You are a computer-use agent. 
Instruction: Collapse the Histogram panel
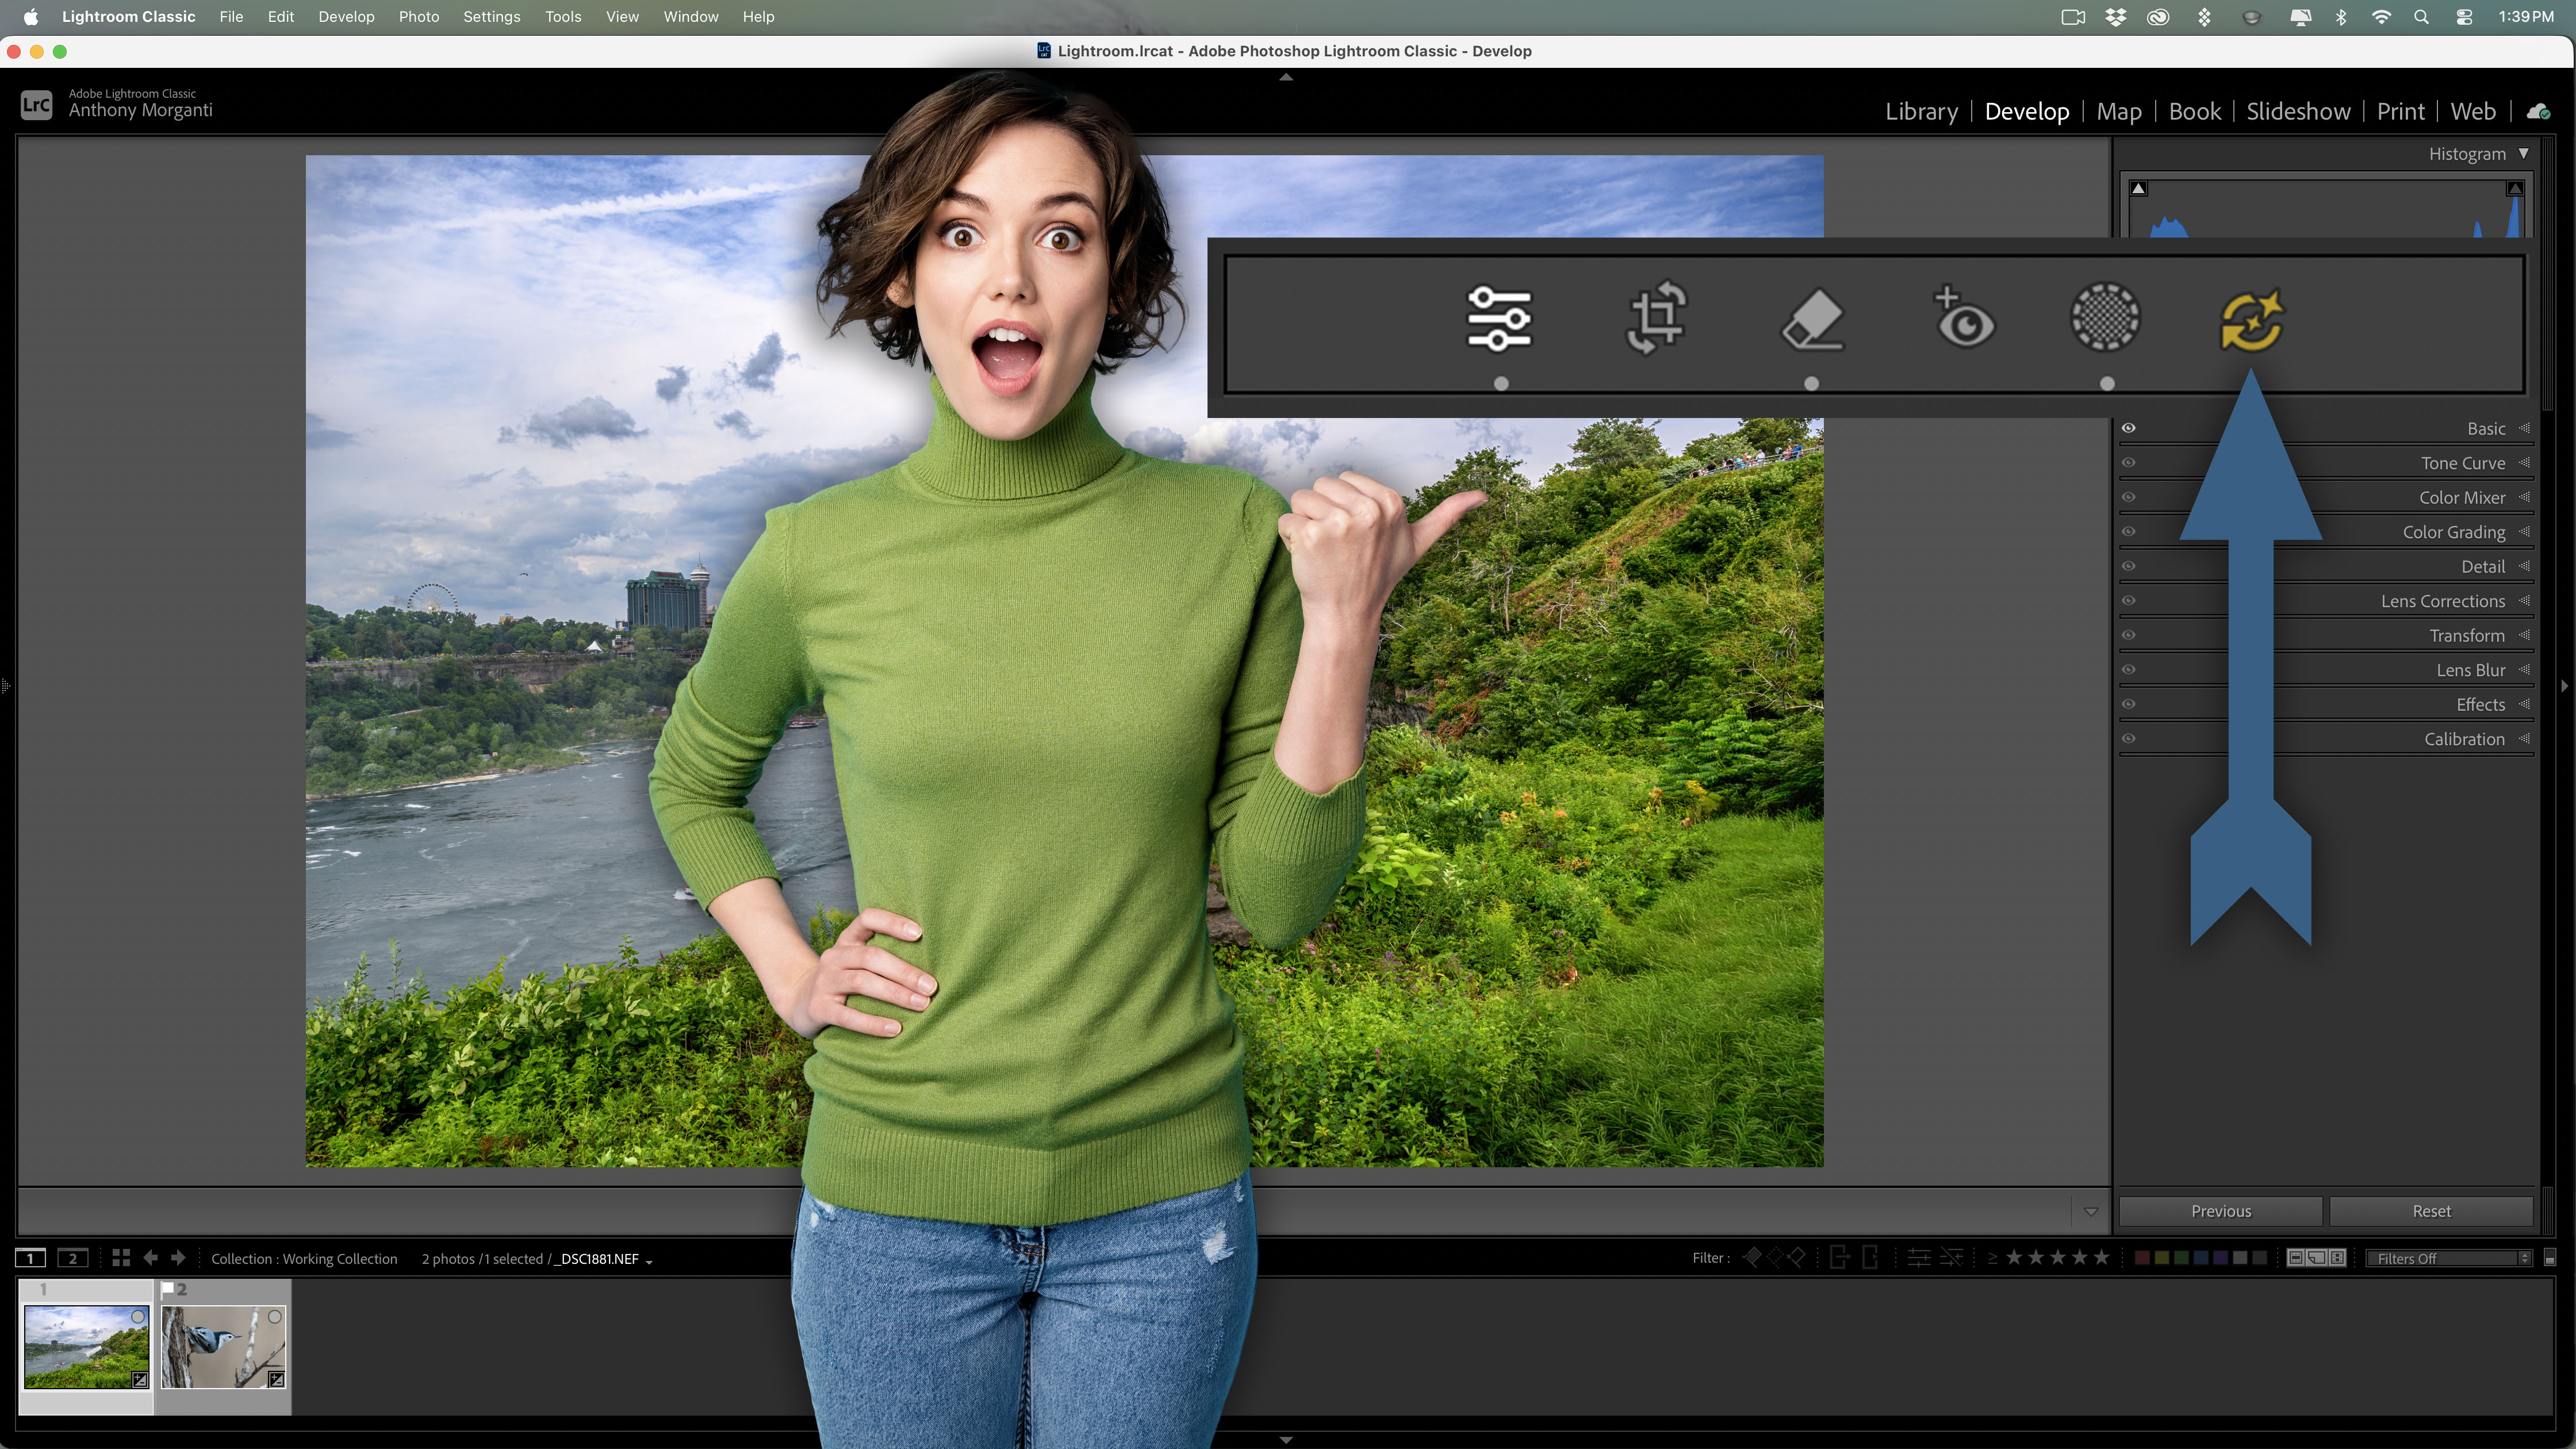[2524, 153]
